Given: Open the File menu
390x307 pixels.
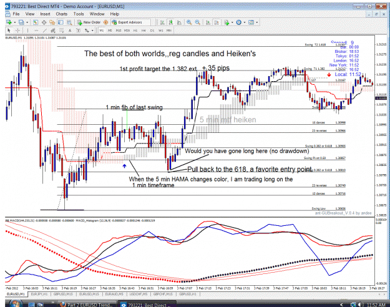Looking at the screenshot, I should (16, 14).
